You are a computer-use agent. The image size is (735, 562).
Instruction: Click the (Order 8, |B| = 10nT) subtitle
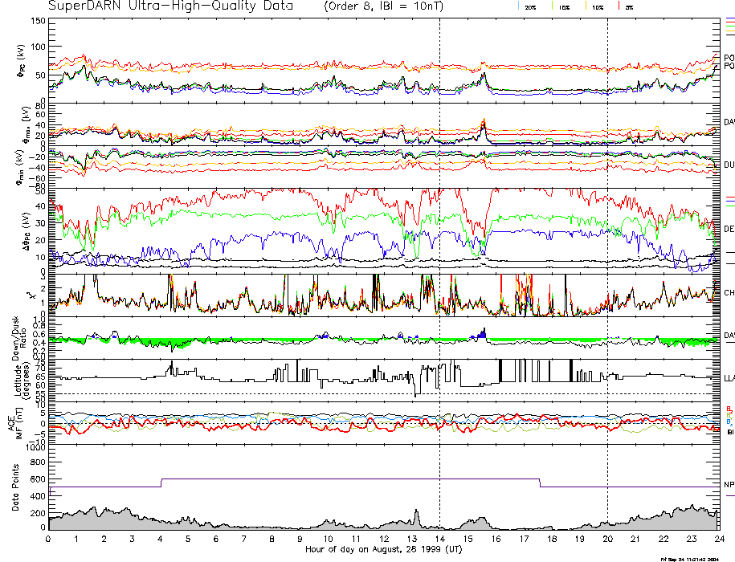point(392,6)
